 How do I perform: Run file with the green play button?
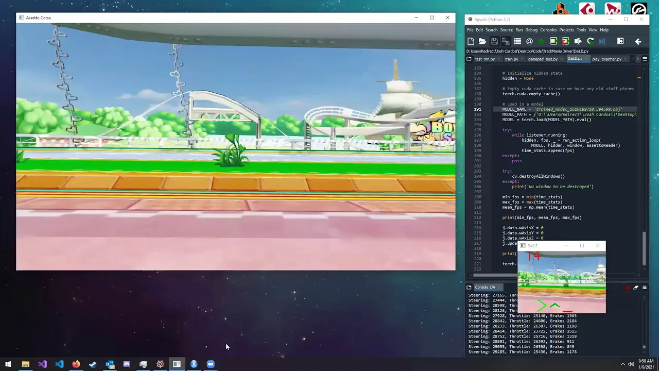[542, 41]
